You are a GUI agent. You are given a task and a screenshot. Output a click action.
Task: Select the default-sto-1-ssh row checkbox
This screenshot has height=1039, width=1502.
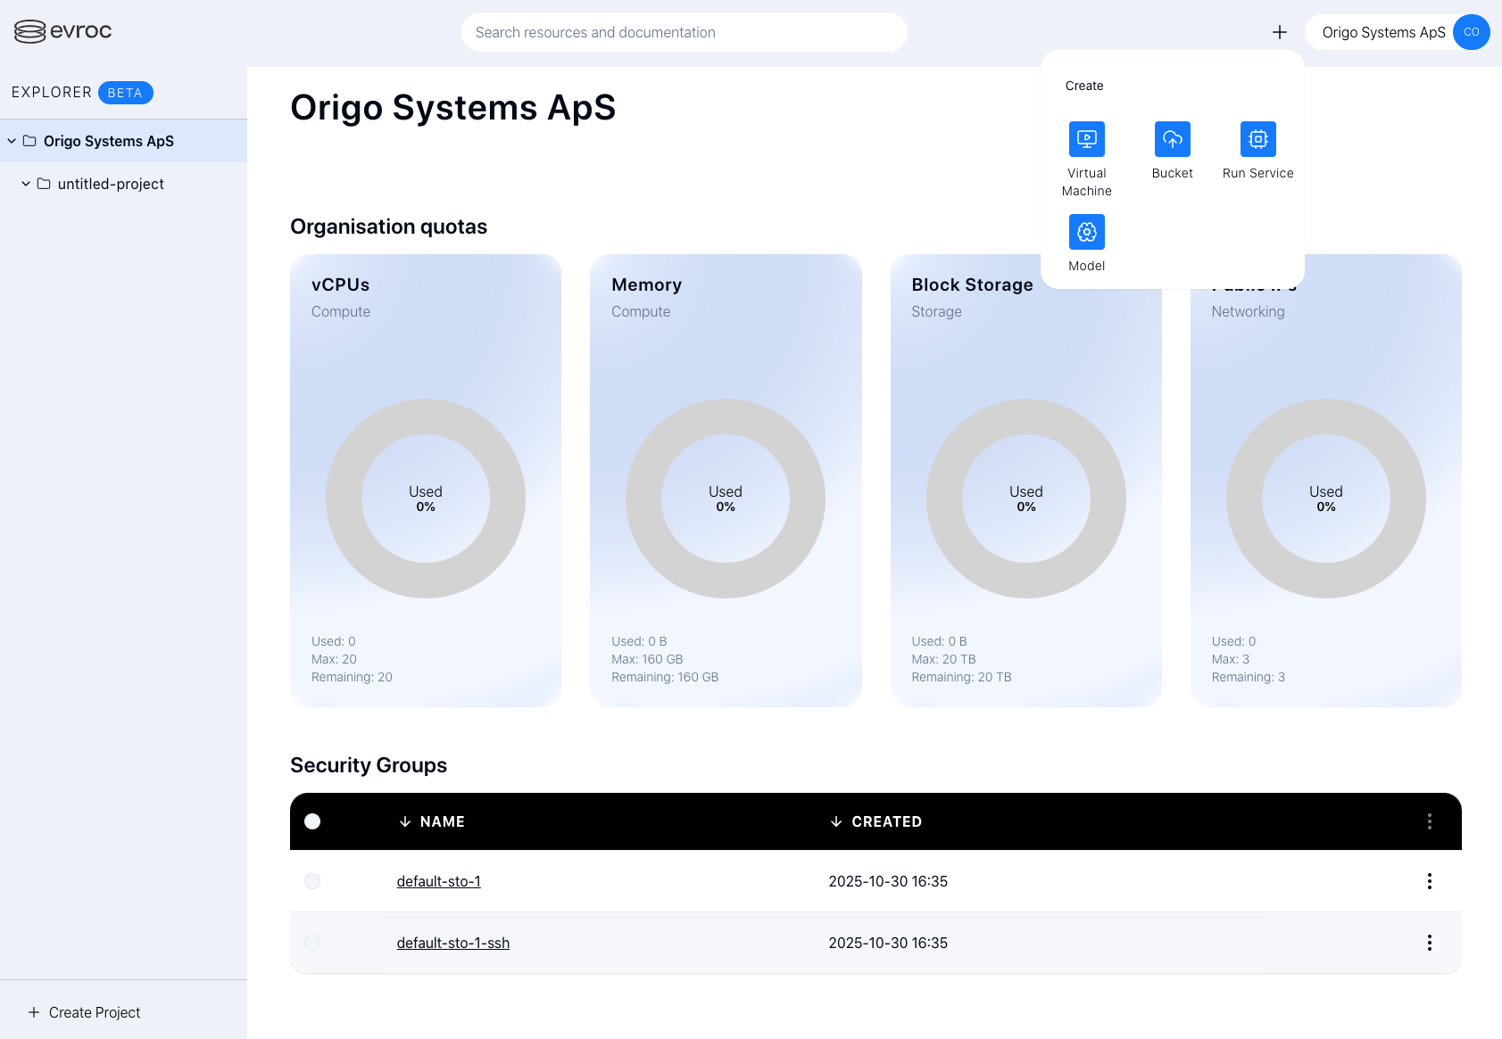pyautogui.click(x=312, y=943)
